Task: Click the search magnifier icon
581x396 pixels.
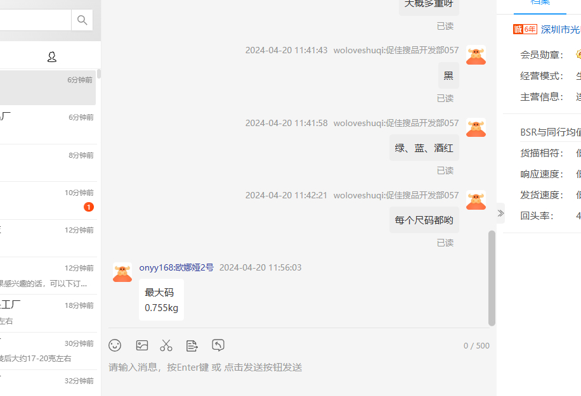Action: pos(82,20)
